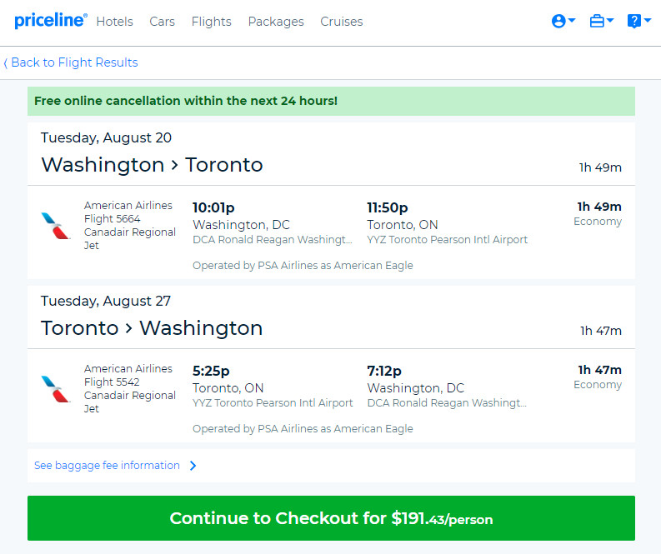Open the Packages navigation item

click(x=276, y=22)
